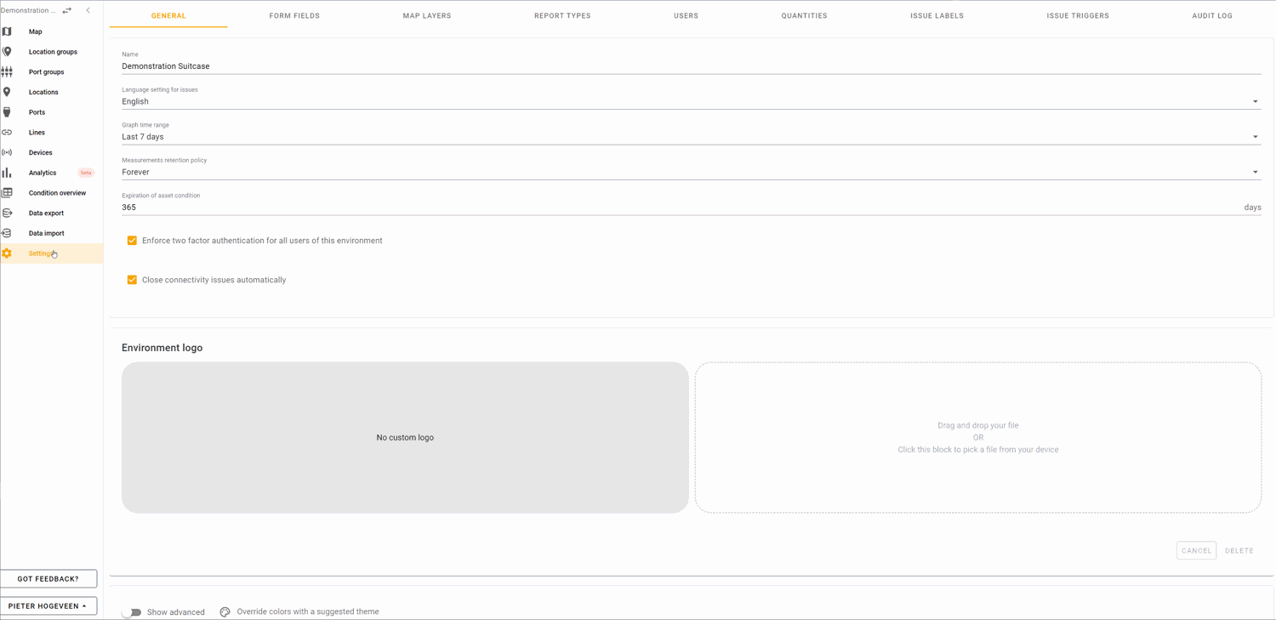Uncheck Enforce two factor authentication checkbox
The image size is (1276, 620).
tap(132, 241)
